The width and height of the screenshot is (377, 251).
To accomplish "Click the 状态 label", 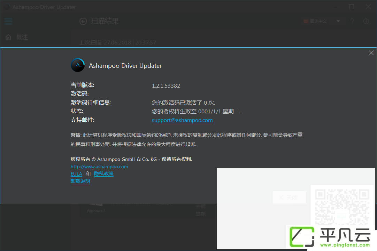I will click(77, 111).
